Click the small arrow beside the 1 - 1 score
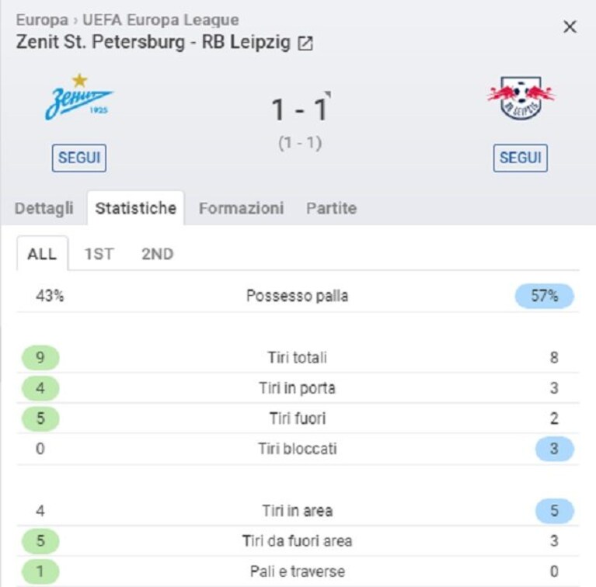The height and width of the screenshot is (587, 596). tap(328, 94)
